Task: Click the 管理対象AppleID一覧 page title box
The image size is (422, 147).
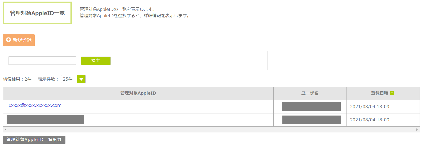Action: (x=37, y=13)
